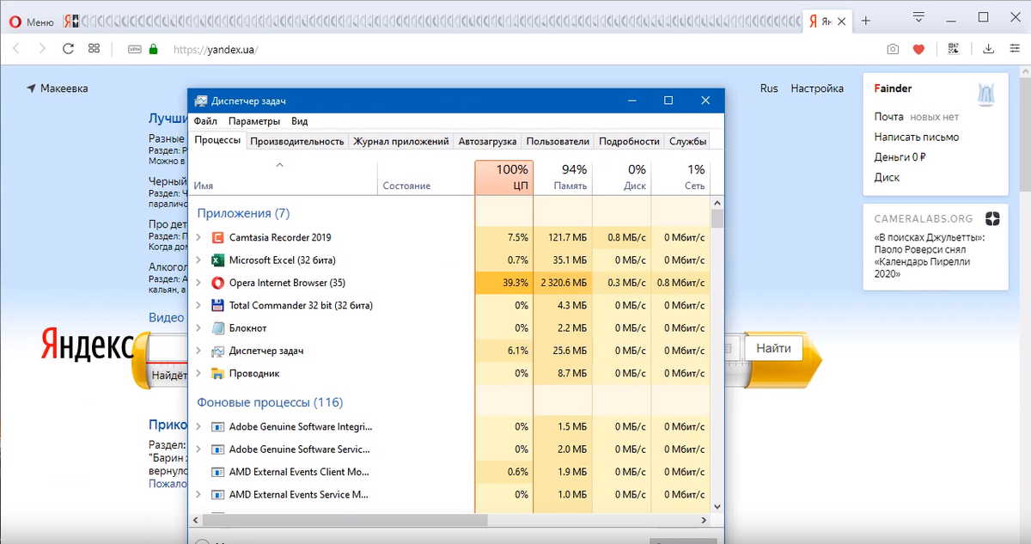
Task: Expand first Adobe Genuine Software Integri row
Action: [x=198, y=426]
